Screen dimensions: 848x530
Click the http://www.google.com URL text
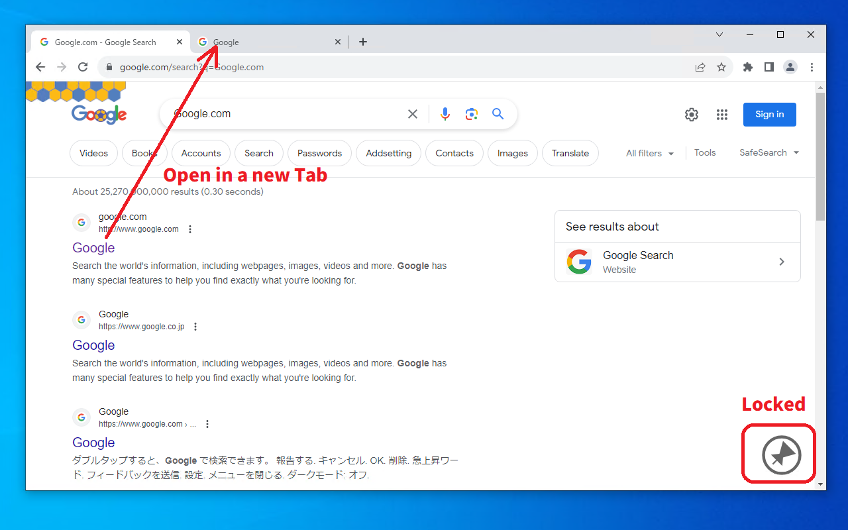pos(138,229)
